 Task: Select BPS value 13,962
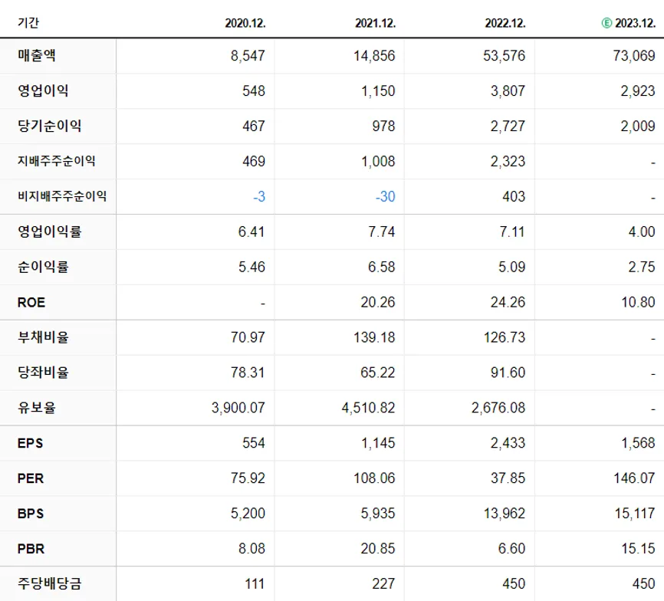click(505, 514)
